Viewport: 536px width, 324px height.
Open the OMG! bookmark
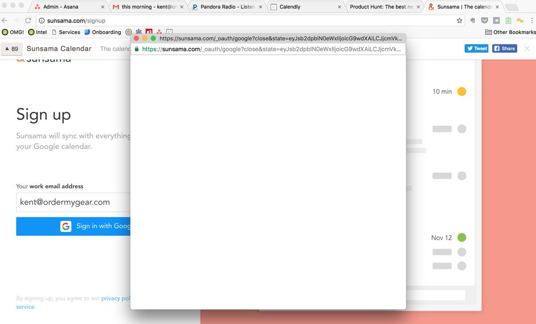pos(13,32)
